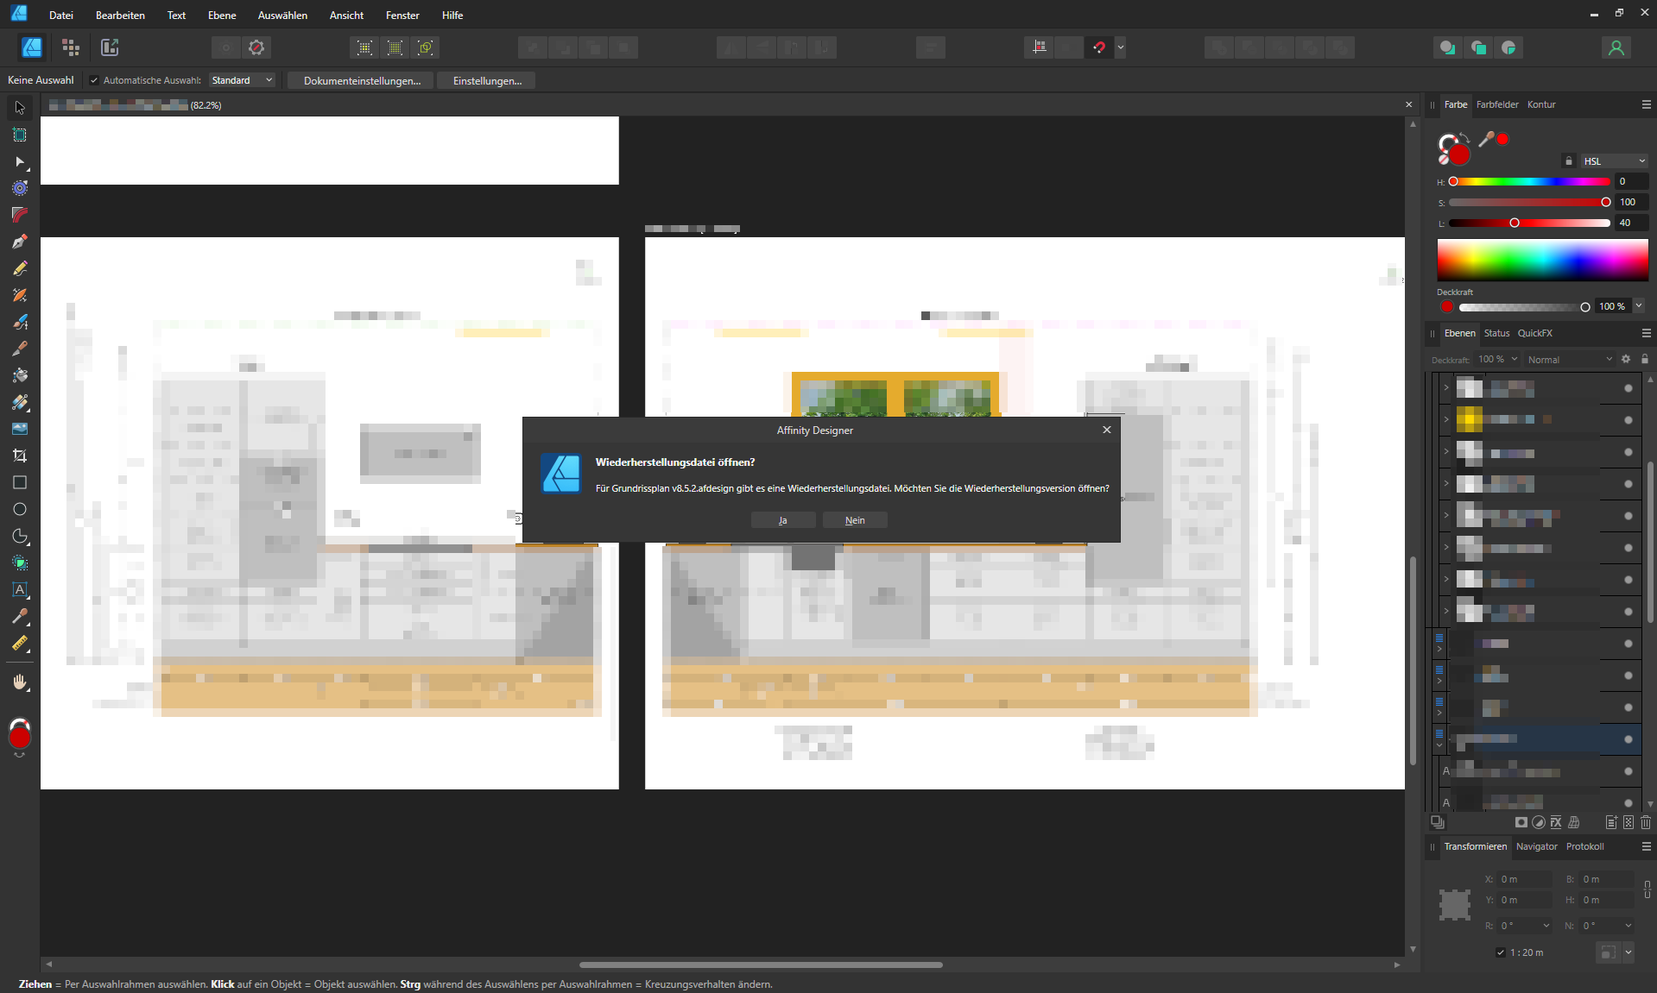Open the Normal blend mode dropdown
The image size is (1657, 993).
1569,360
